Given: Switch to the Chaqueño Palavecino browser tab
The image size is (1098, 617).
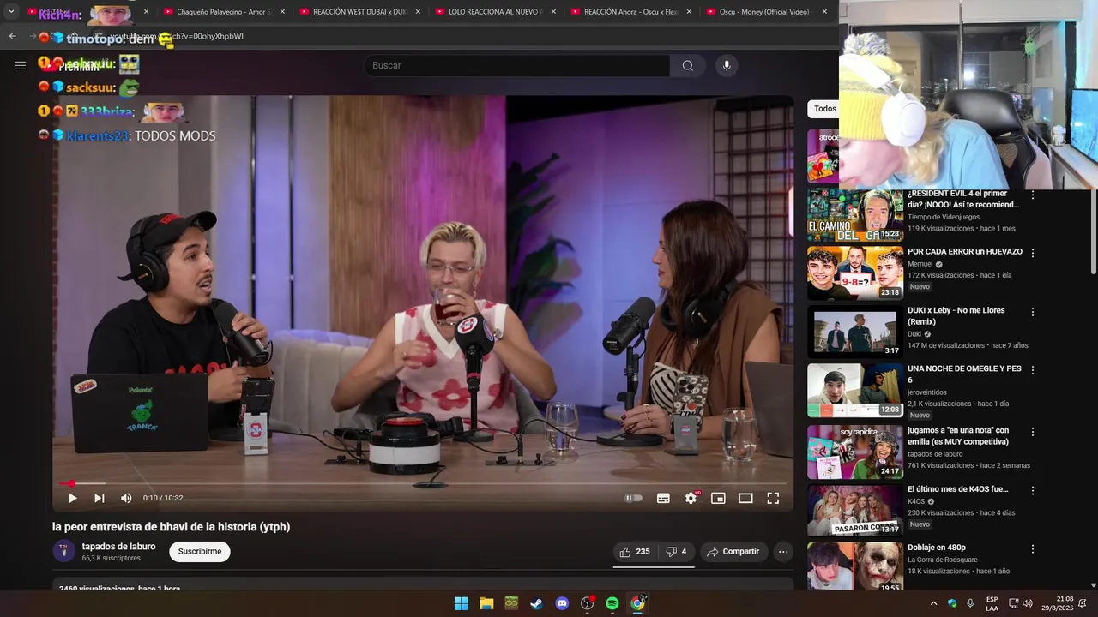Looking at the screenshot, I should pos(223,12).
